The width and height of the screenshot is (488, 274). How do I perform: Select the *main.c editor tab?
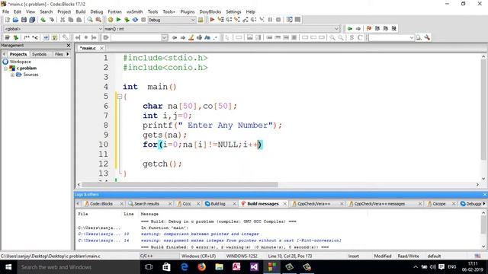[x=88, y=48]
